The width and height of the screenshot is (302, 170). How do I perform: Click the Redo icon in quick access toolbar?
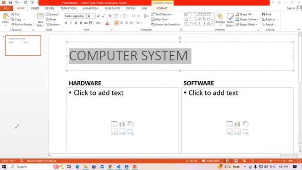point(25,2)
